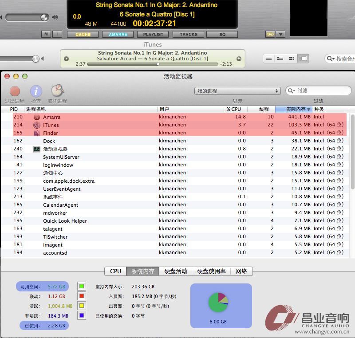
Task: Click the yellow link icon in Amarra
Action: (x=270, y=35)
